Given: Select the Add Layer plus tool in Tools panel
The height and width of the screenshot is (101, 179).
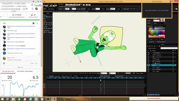Looking at the screenshot, I should coord(47,23).
